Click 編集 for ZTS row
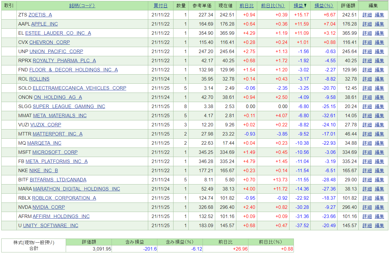 380,15
